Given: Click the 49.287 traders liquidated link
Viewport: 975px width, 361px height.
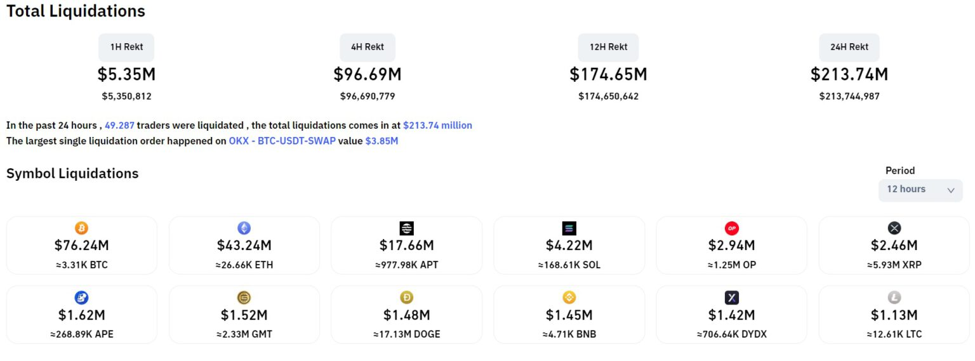Looking at the screenshot, I should click(119, 126).
